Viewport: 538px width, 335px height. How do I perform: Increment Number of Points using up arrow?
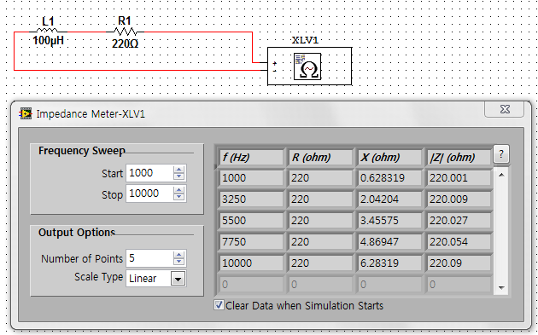178,255
